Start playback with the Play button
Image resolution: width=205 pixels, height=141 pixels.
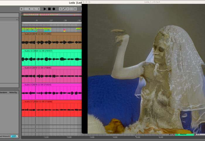[45, 9]
